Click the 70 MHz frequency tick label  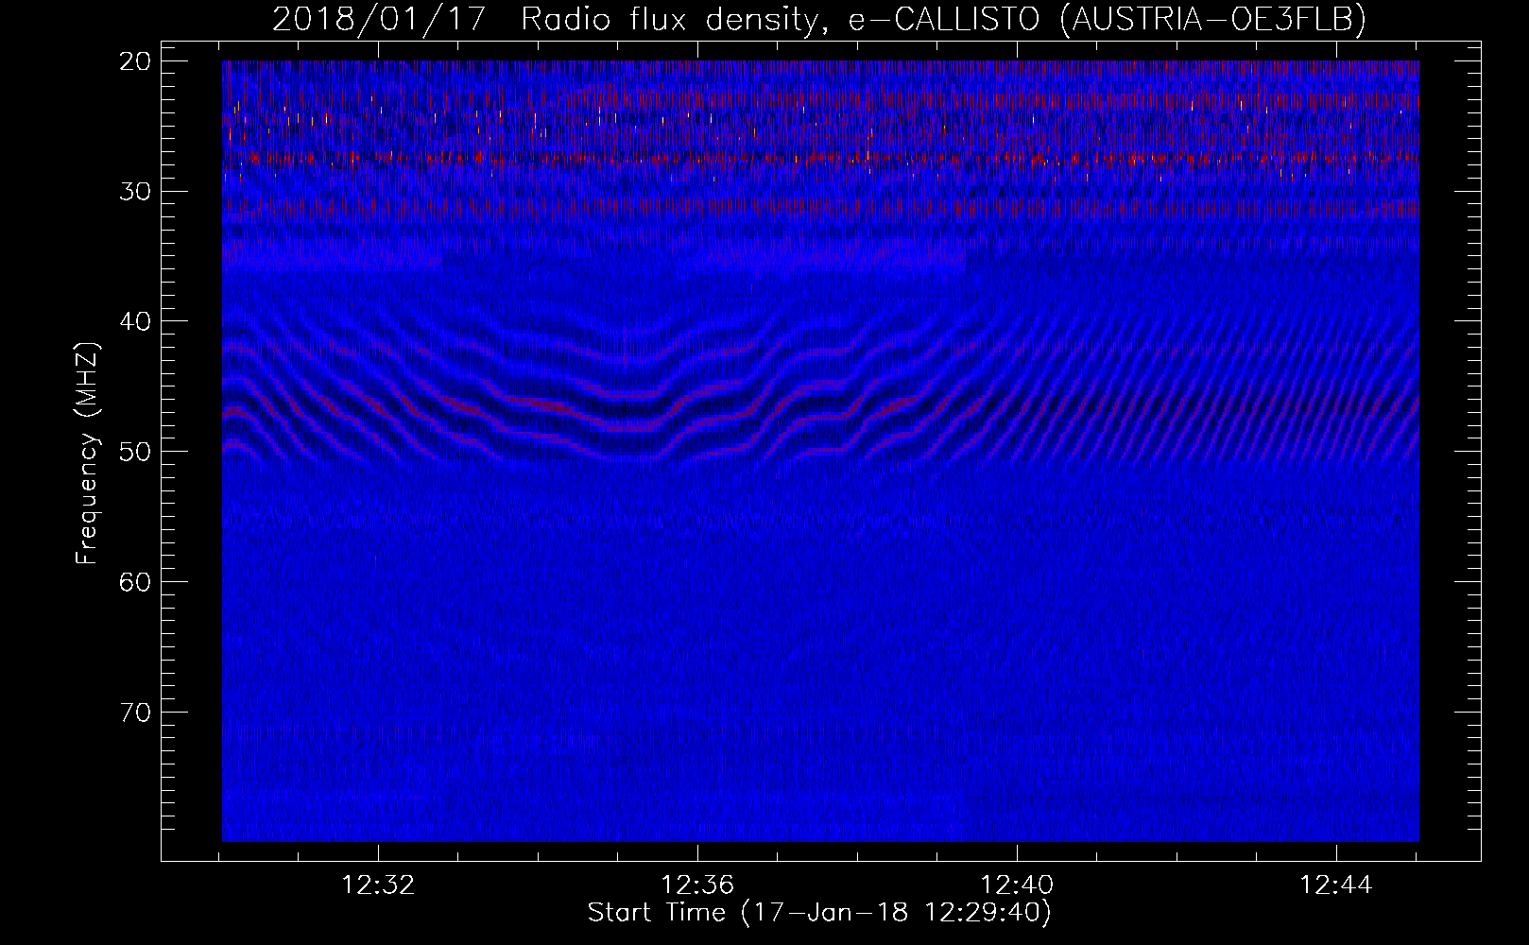point(137,712)
